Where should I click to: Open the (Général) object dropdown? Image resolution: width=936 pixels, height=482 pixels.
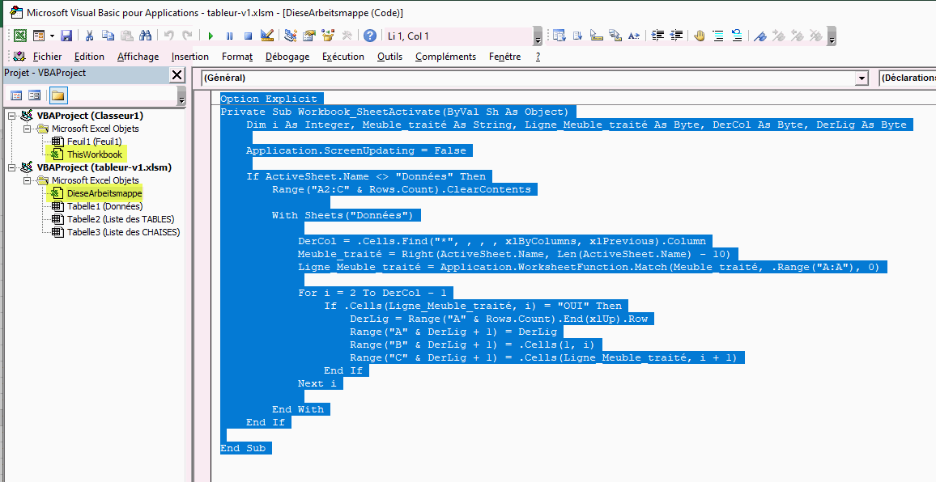point(862,78)
